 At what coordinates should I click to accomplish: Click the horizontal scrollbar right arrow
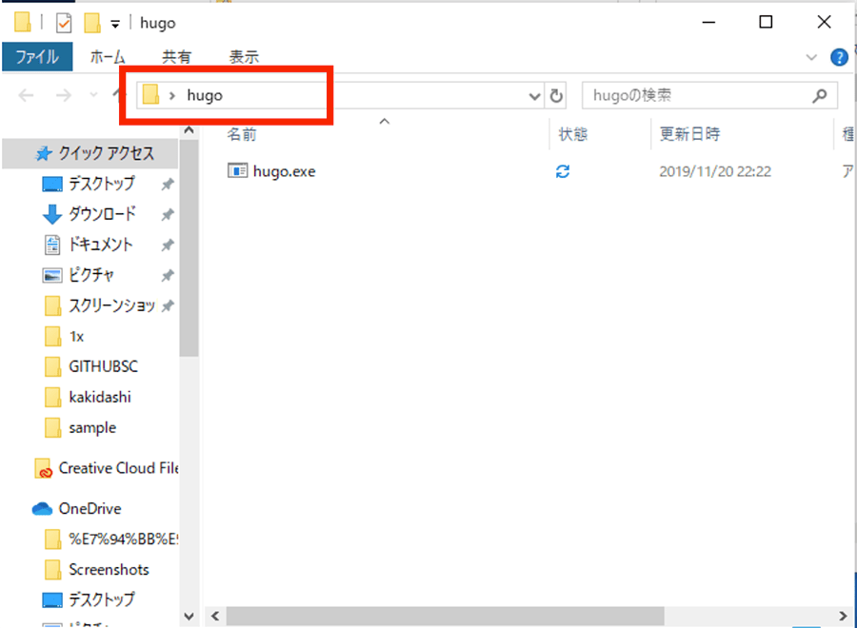[843, 617]
